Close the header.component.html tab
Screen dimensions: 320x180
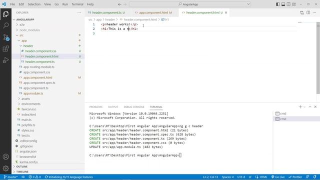(226, 12)
